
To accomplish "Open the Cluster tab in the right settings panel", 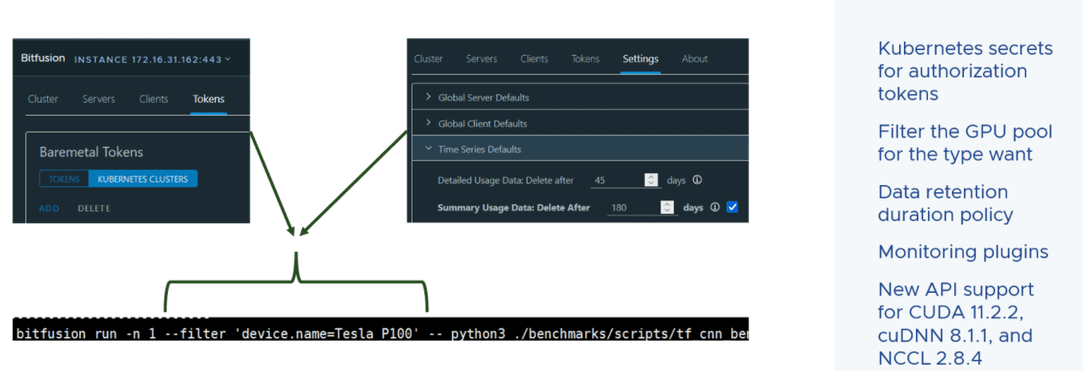I will (x=428, y=58).
